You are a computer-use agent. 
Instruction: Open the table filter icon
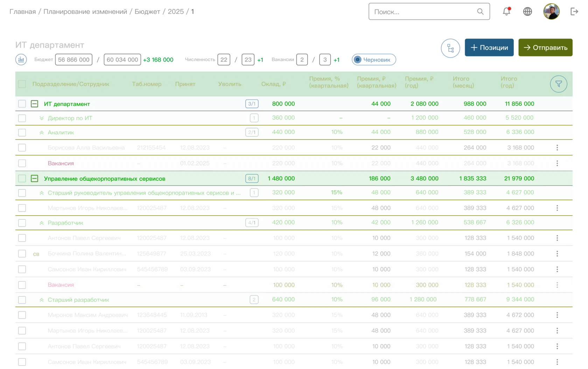pyautogui.click(x=558, y=84)
